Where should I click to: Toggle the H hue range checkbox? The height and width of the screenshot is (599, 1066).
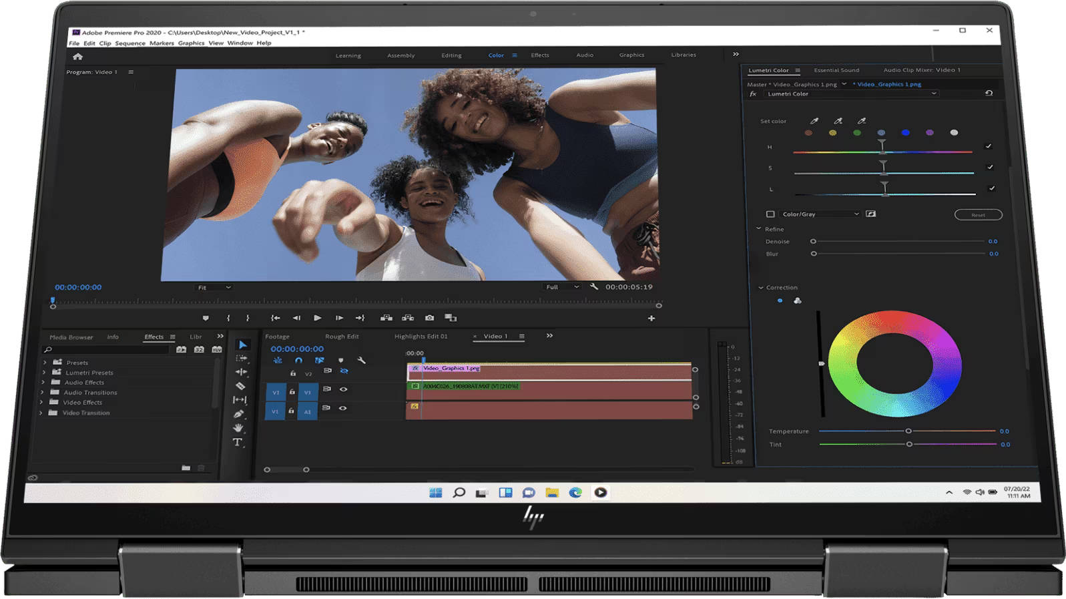point(989,146)
